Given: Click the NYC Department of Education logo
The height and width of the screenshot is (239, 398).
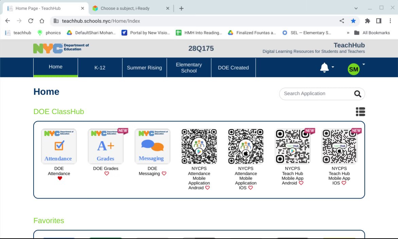Looking at the screenshot, I should click(61, 48).
